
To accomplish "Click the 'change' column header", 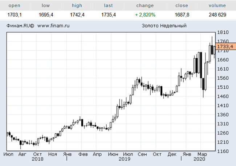I will point(145,5).
